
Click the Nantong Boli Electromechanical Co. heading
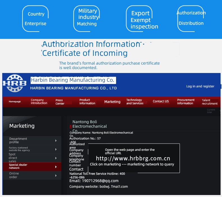pyautogui.click(x=89, y=126)
